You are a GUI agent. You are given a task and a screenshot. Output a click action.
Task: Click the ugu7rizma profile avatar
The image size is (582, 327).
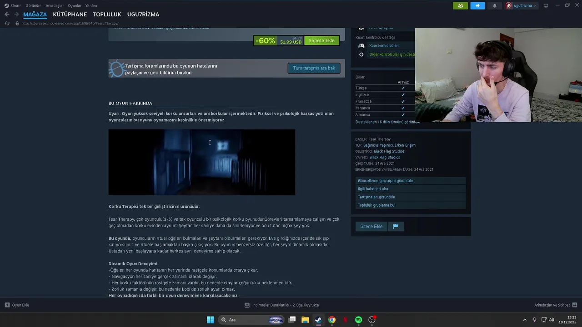coord(509,5)
